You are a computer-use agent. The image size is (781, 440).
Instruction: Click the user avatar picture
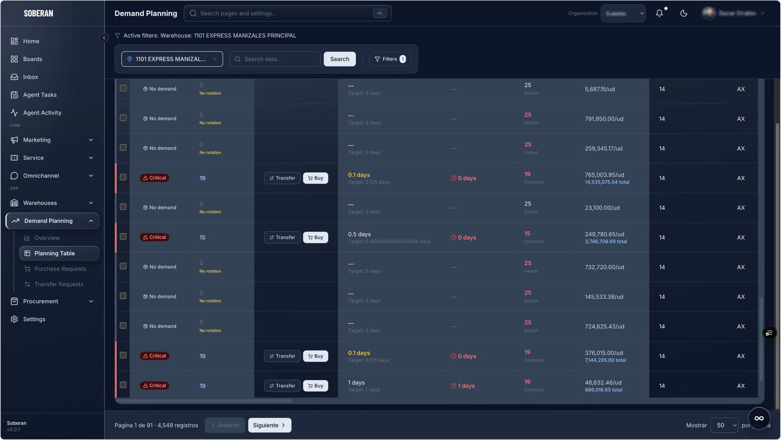coord(709,13)
